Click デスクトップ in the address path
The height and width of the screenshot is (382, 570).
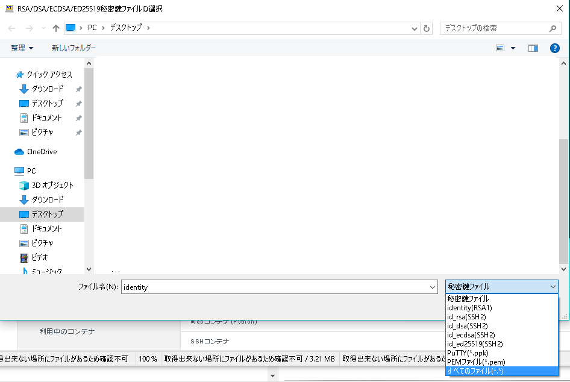pos(126,28)
